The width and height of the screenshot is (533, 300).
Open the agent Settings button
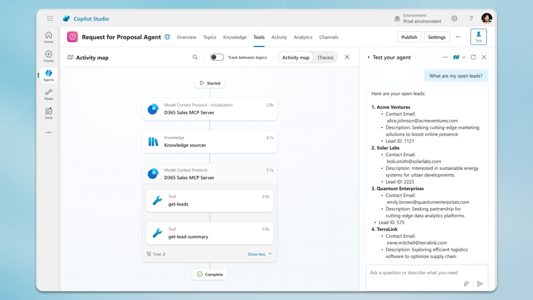click(437, 37)
